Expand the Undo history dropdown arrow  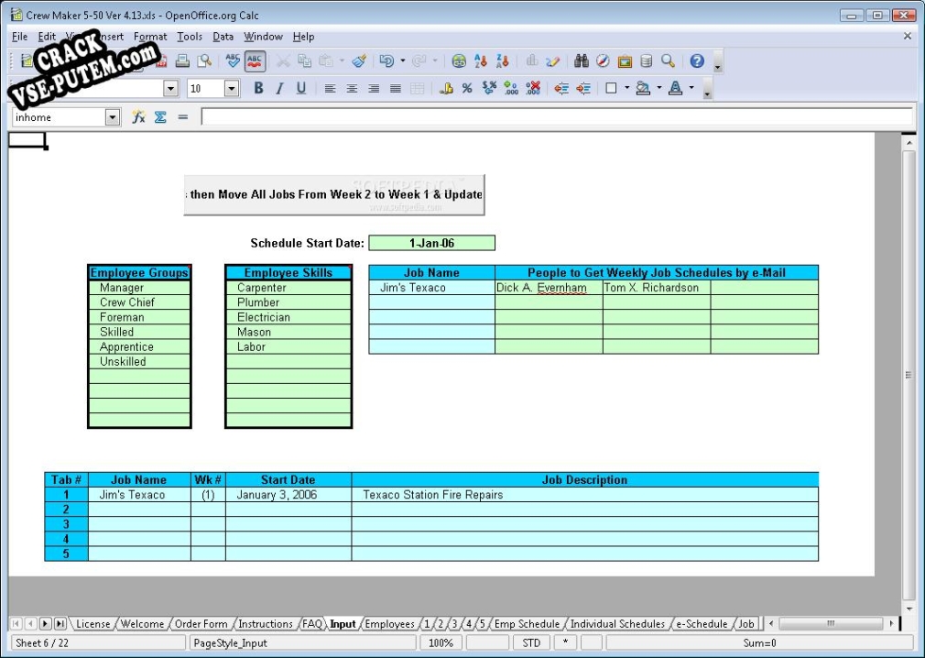(x=402, y=60)
